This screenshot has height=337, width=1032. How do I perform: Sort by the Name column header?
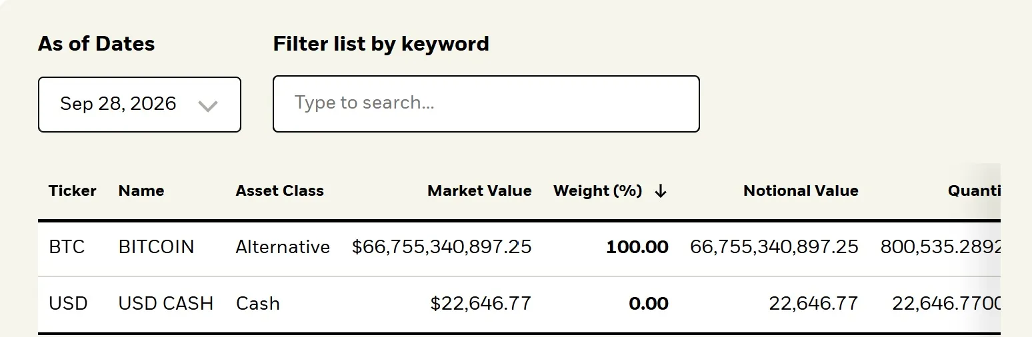coord(141,191)
